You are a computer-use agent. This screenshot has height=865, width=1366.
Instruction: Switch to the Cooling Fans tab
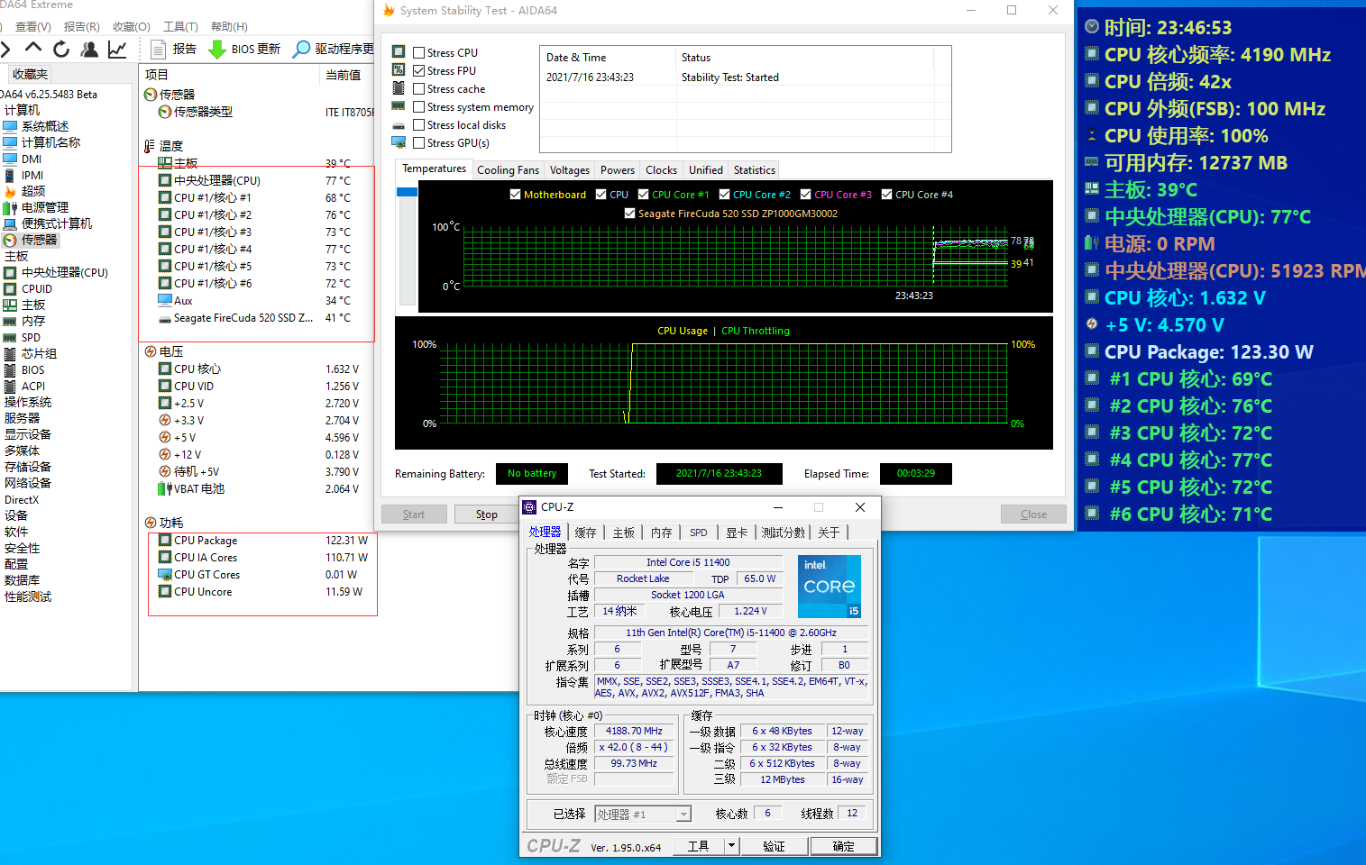pyautogui.click(x=508, y=170)
